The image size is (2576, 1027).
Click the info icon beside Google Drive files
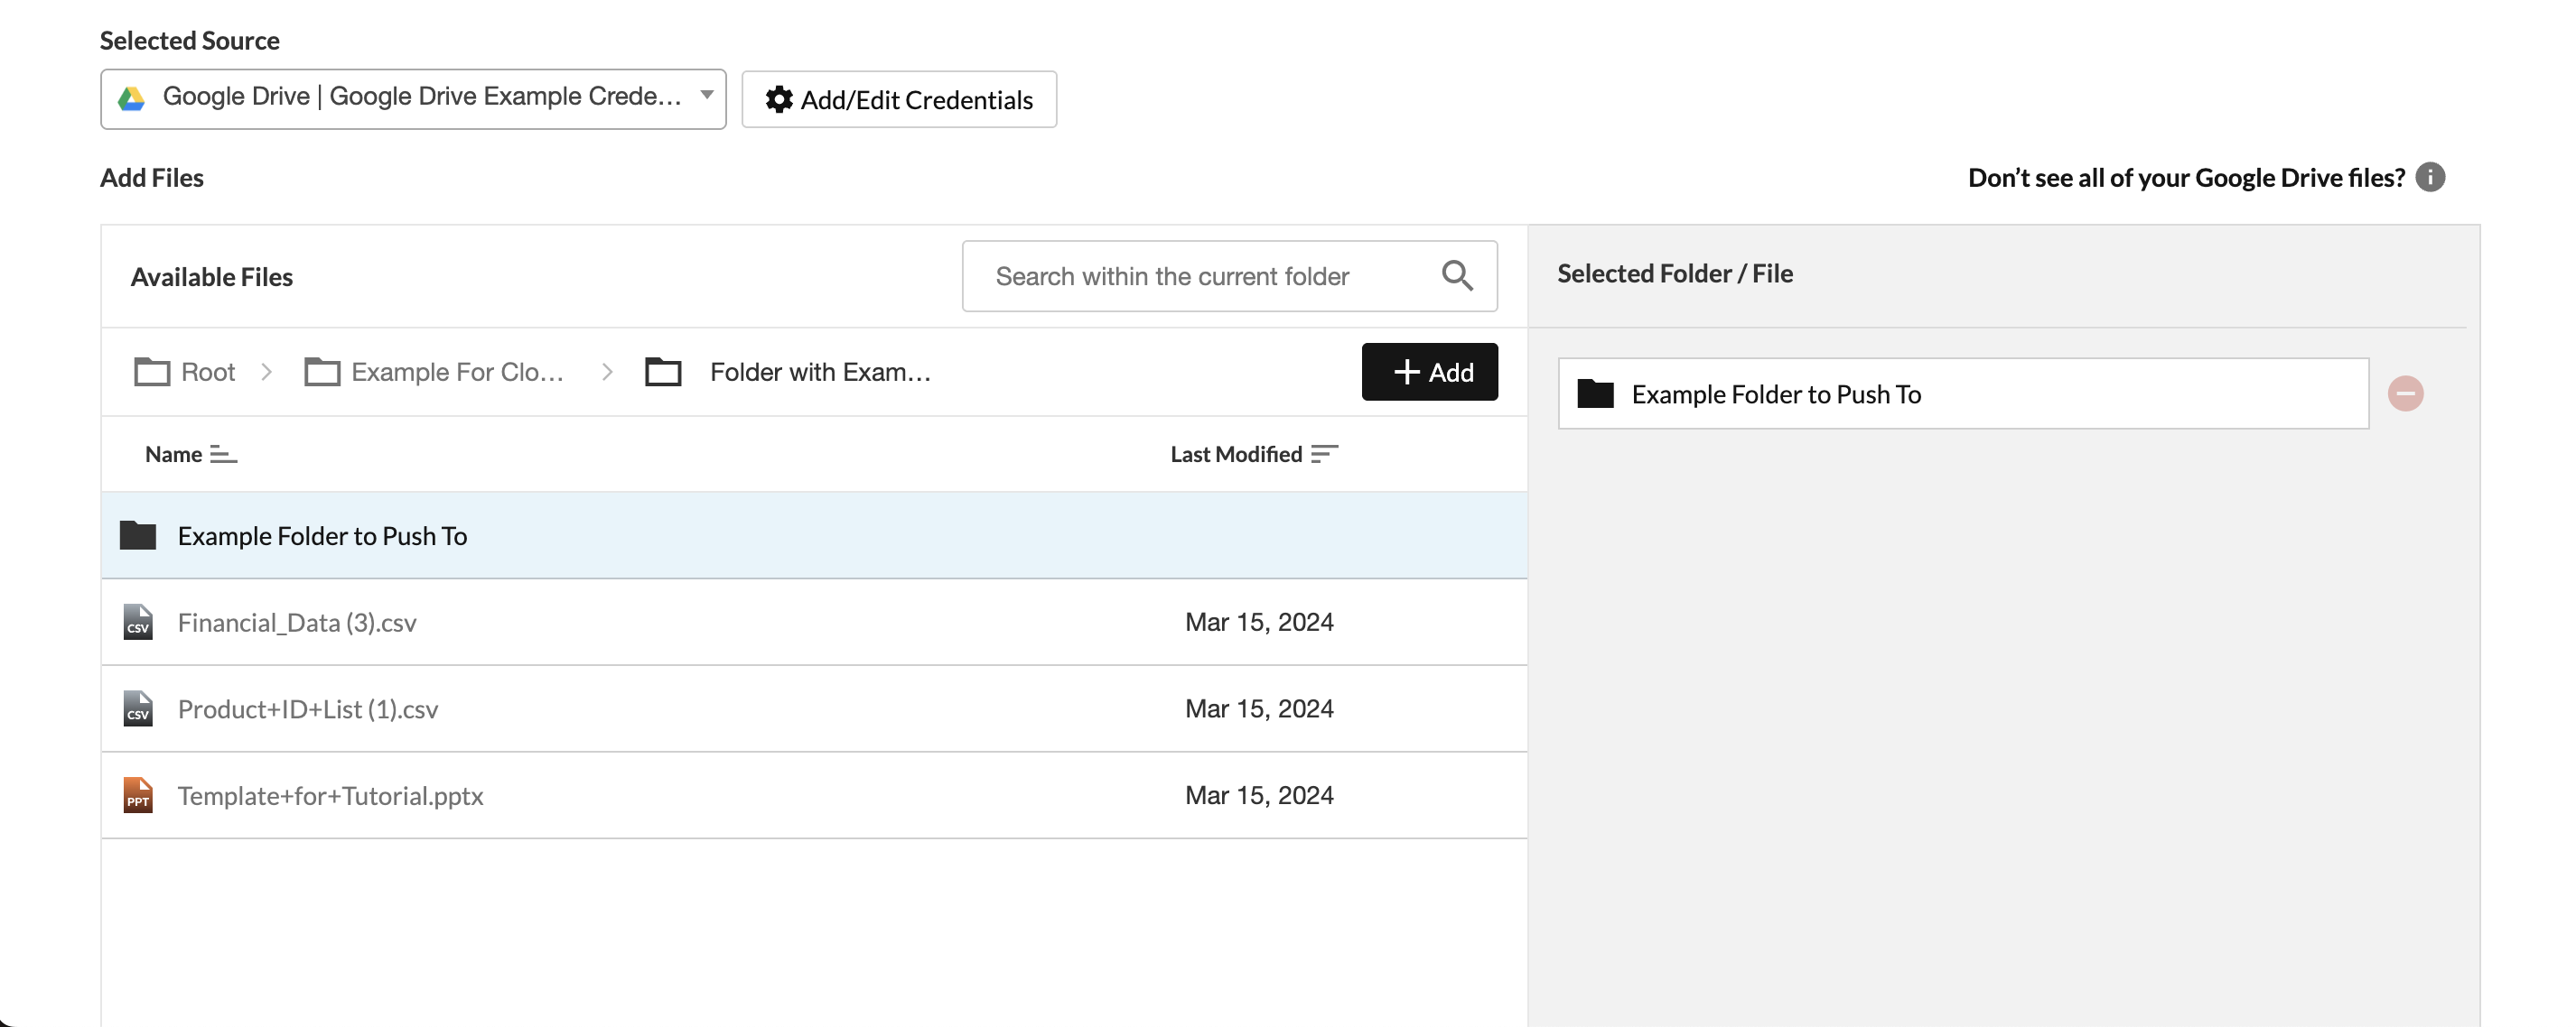(2430, 177)
